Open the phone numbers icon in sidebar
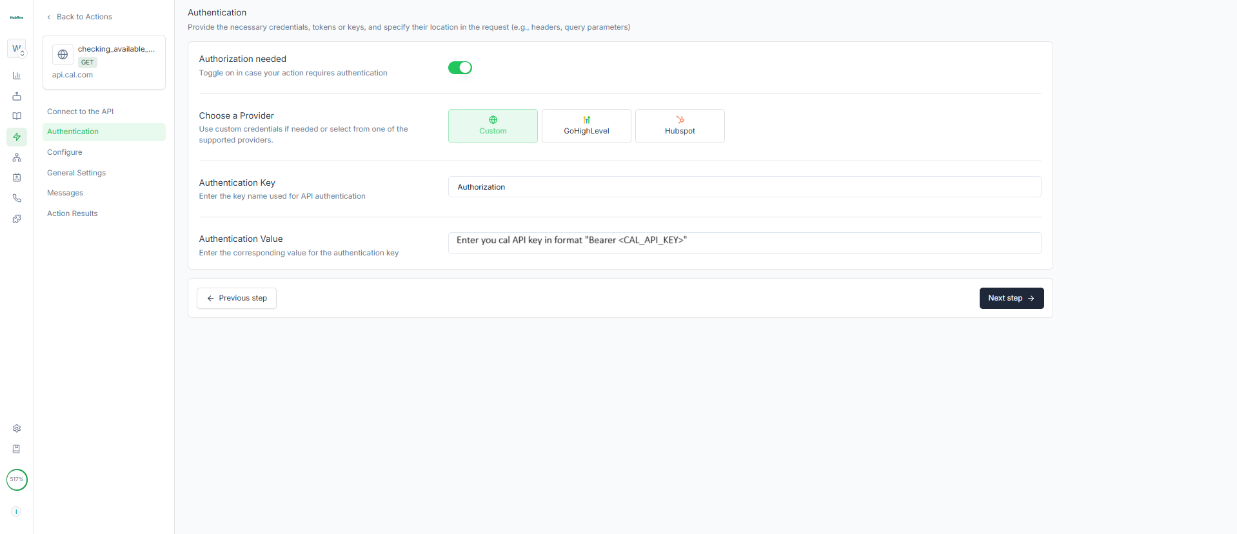The image size is (1237, 534). [x=17, y=198]
